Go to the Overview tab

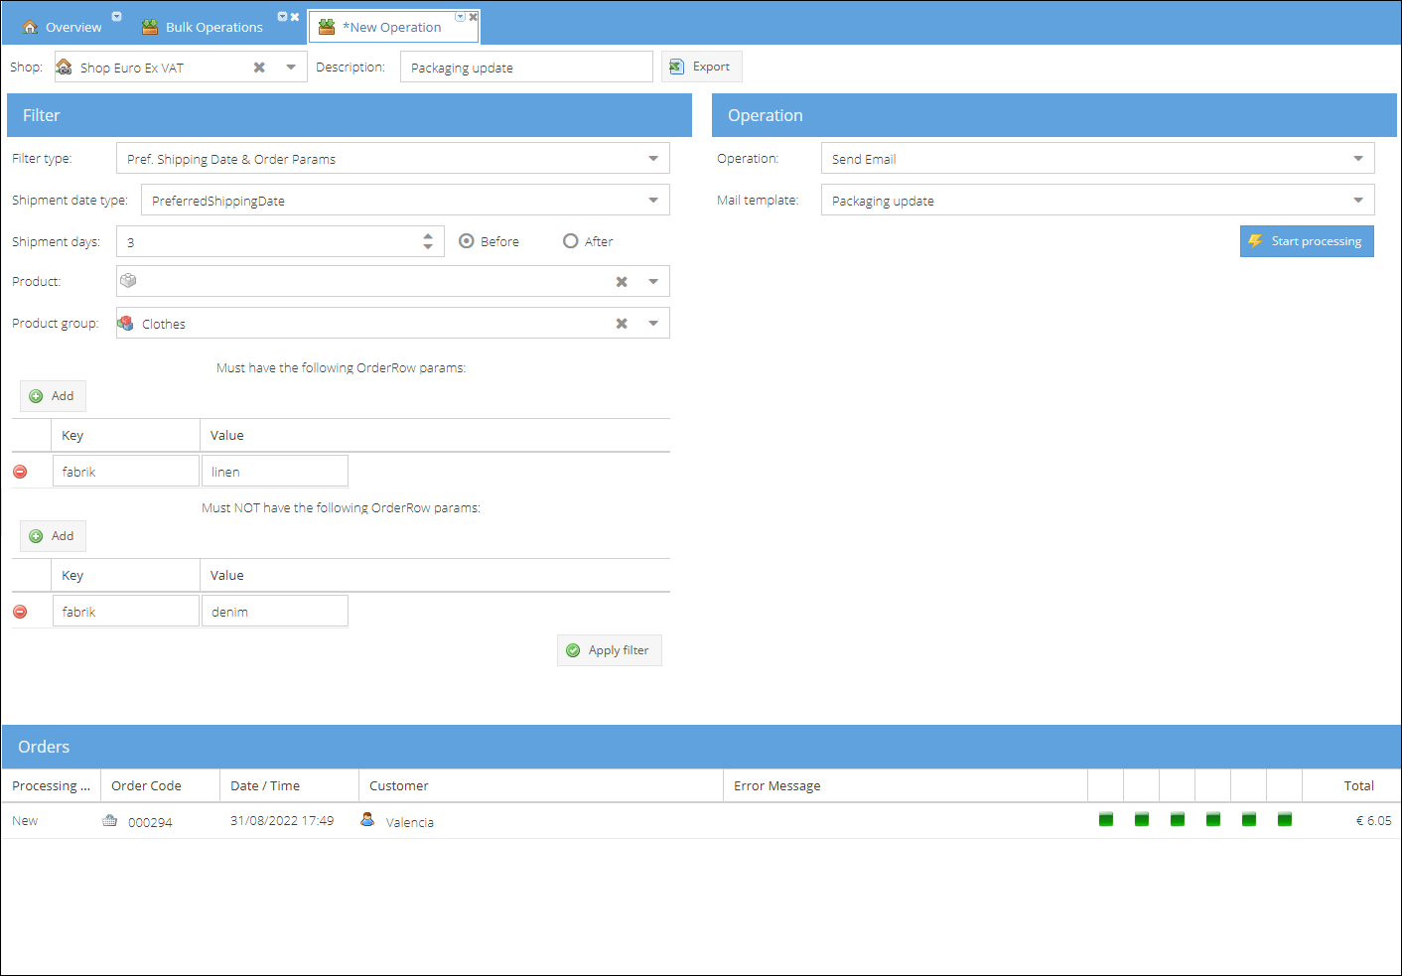coord(72,27)
